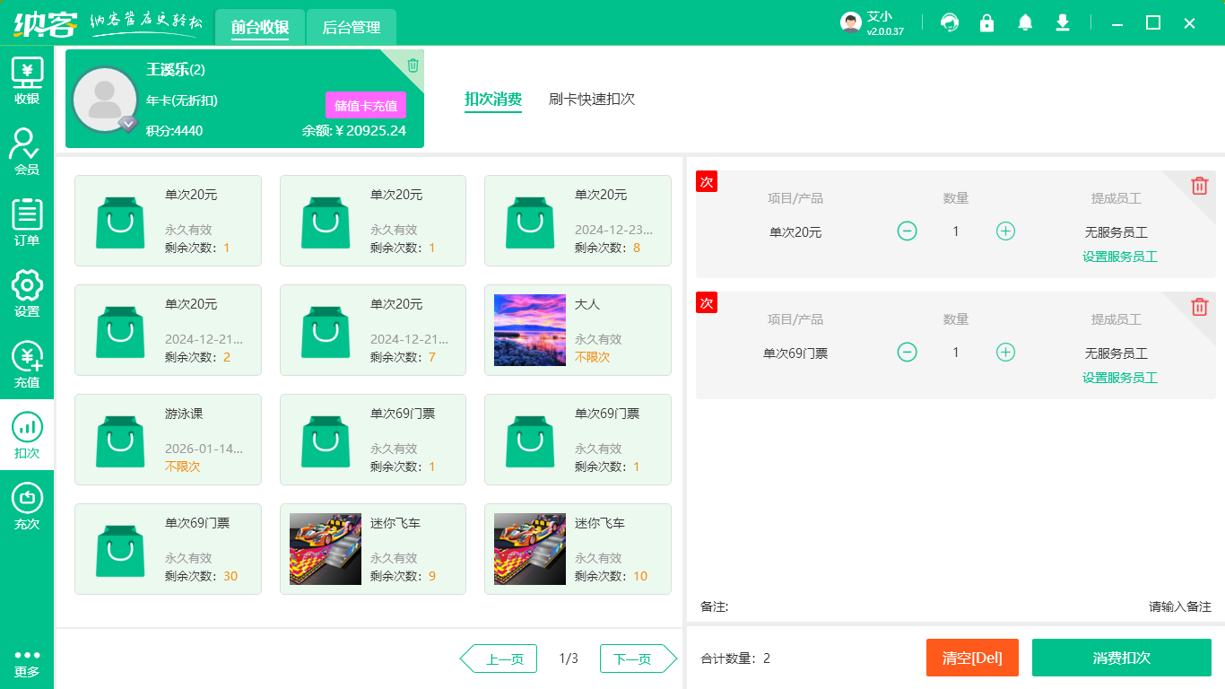Screen dimensions: 1225x689
Task: Click the 消费扣次 confirm button
Action: (x=1122, y=658)
